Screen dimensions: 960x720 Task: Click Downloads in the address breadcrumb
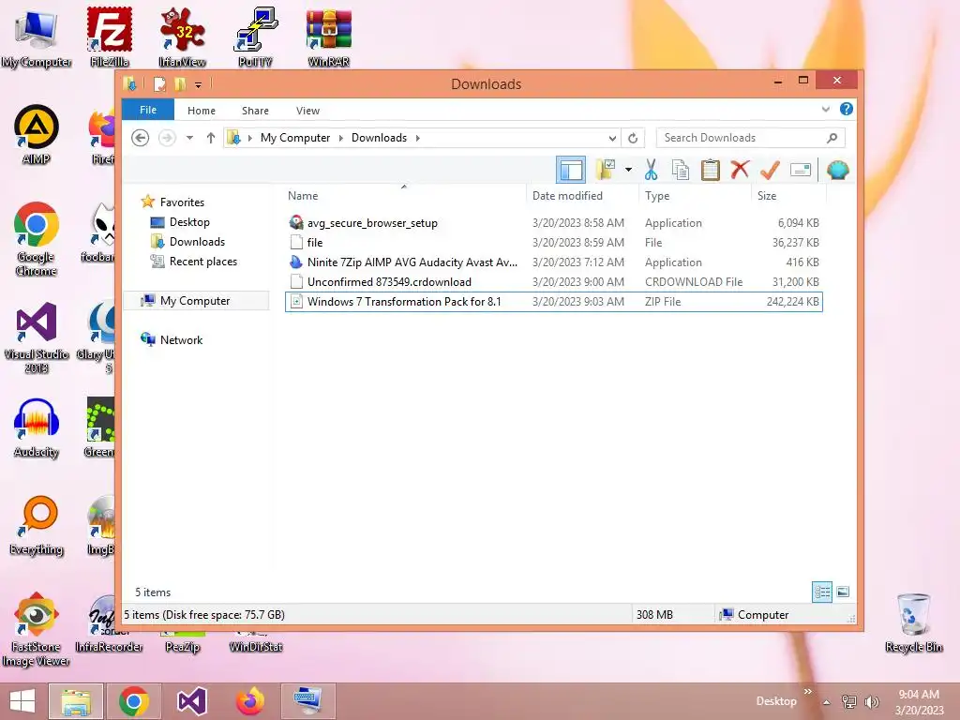pos(379,138)
